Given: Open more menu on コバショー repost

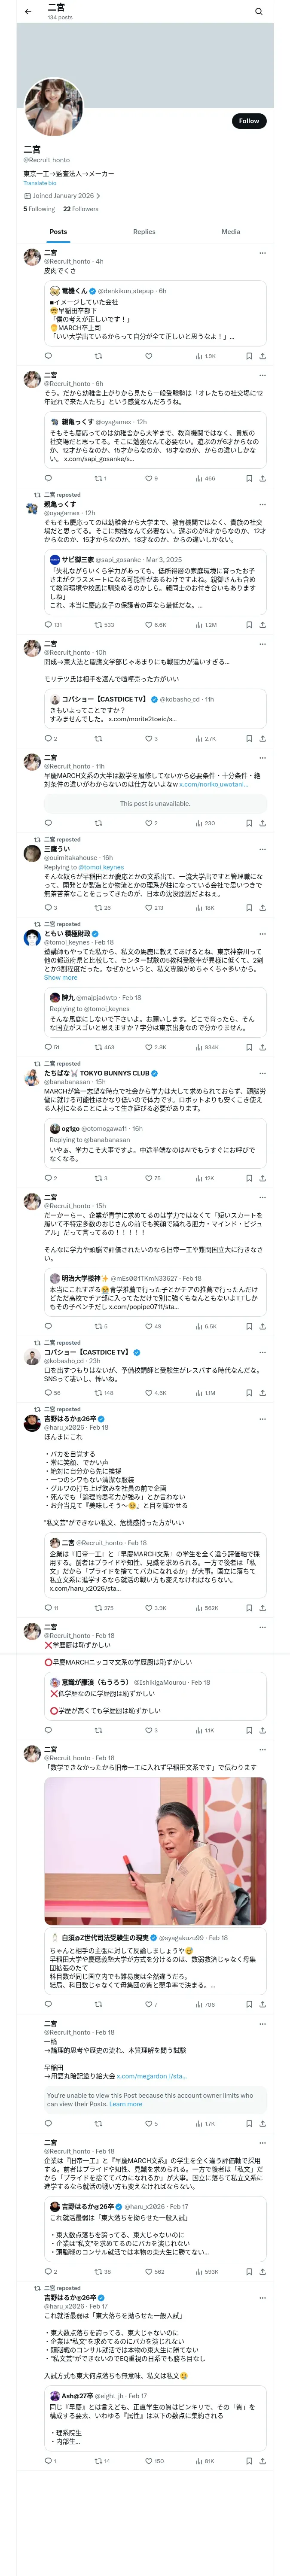Looking at the screenshot, I should tap(262, 1352).
